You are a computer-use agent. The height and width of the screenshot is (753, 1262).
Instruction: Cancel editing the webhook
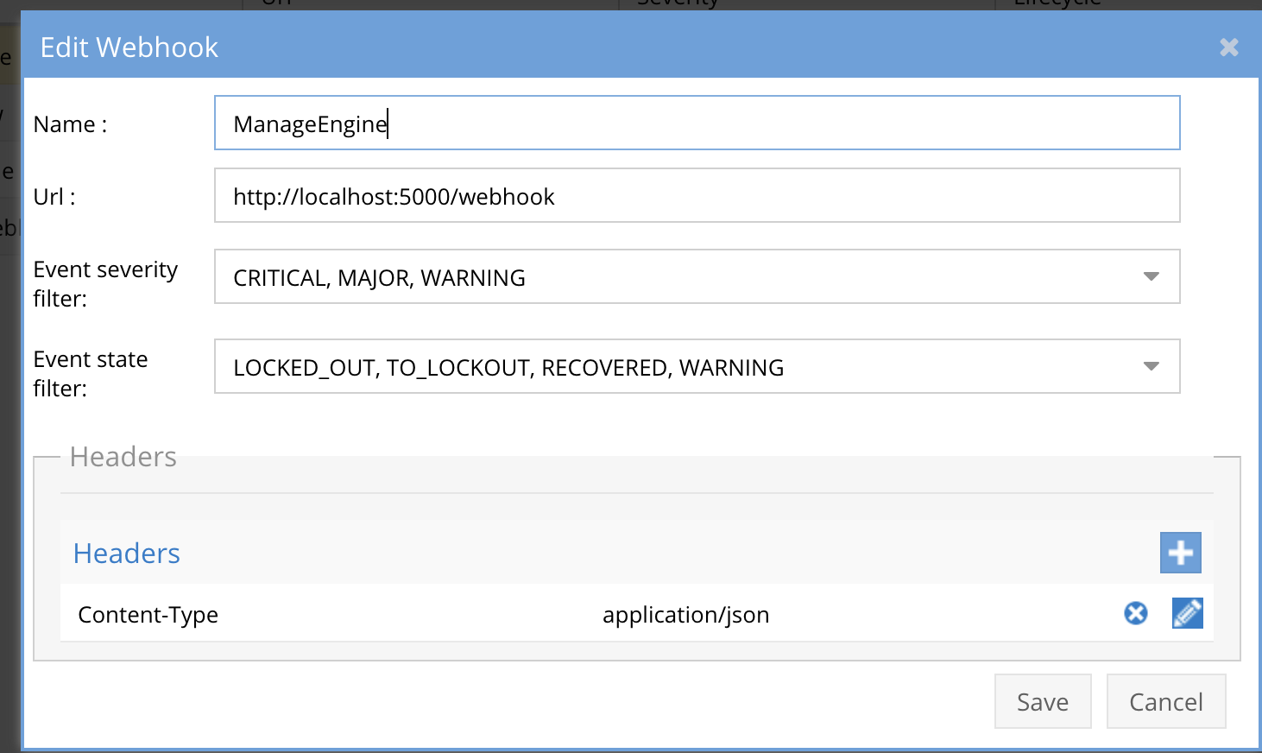1165,701
